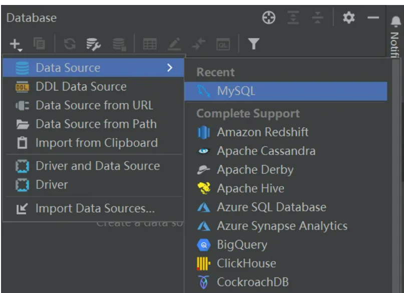Image resolution: width=404 pixels, height=293 pixels.
Task: Click the Apache Hive bee icon
Action: point(204,188)
